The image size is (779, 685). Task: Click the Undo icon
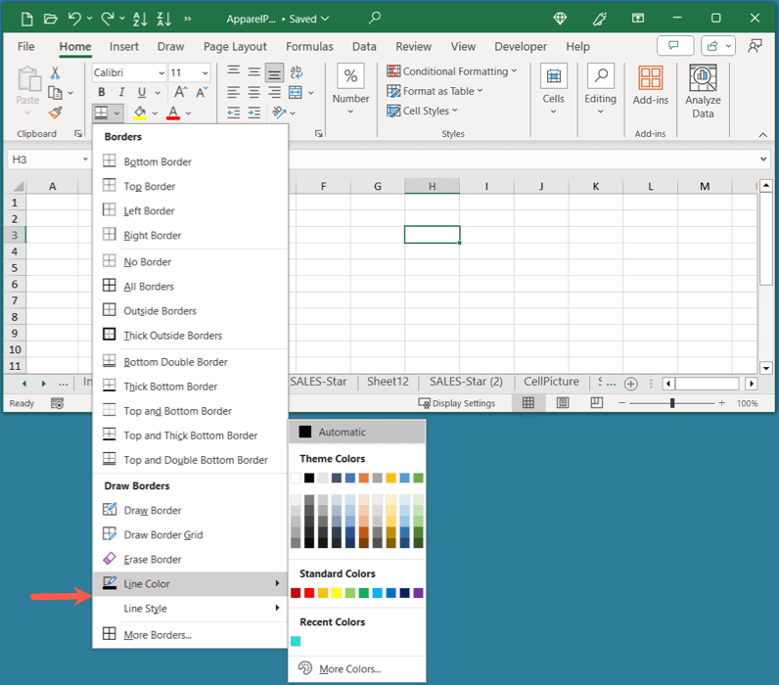[74, 19]
